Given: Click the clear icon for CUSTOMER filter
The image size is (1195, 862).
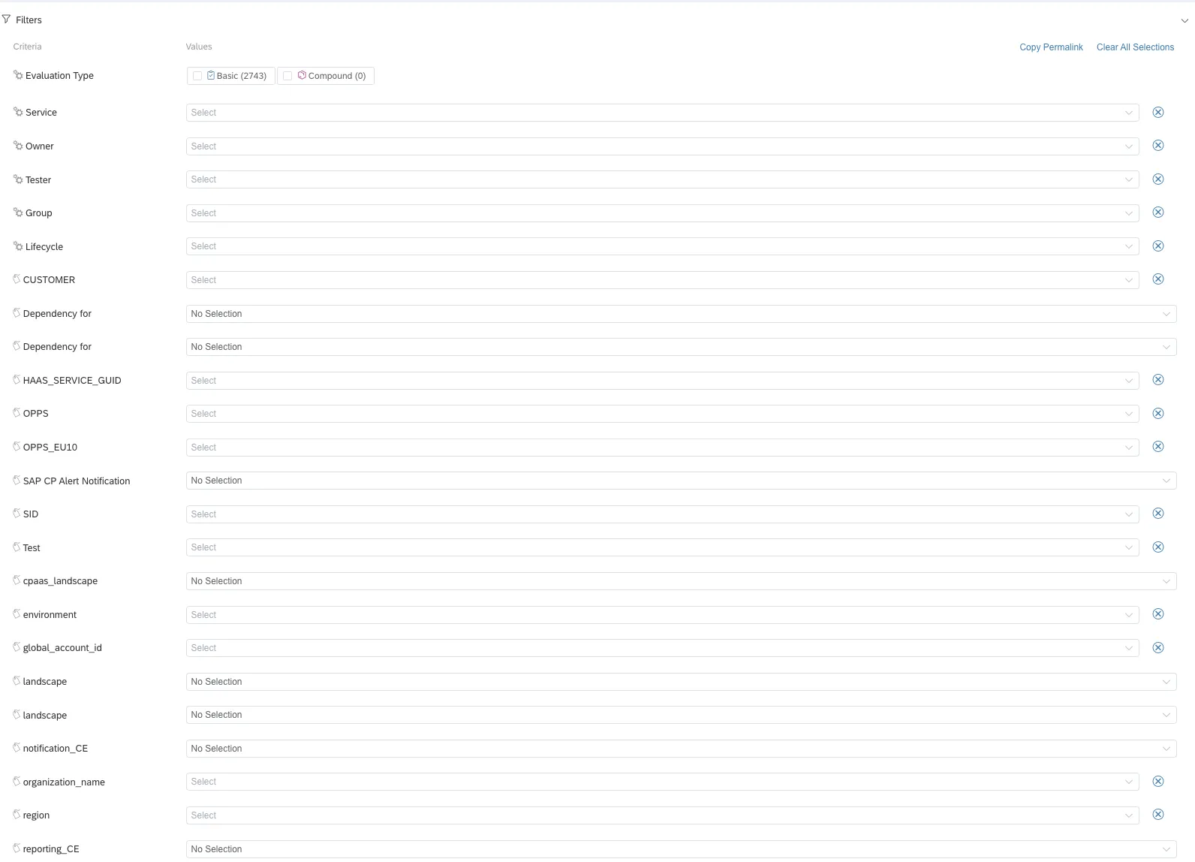Looking at the screenshot, I should (x=1157, y=279).
